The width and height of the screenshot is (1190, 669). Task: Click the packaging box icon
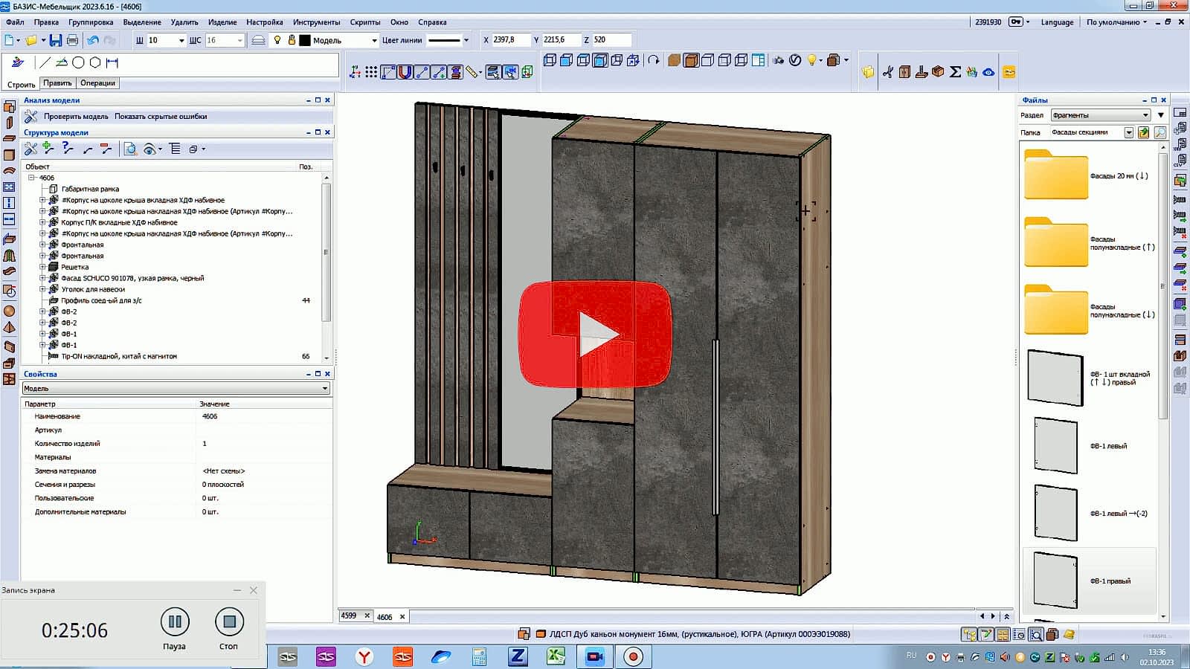(938, 72)
